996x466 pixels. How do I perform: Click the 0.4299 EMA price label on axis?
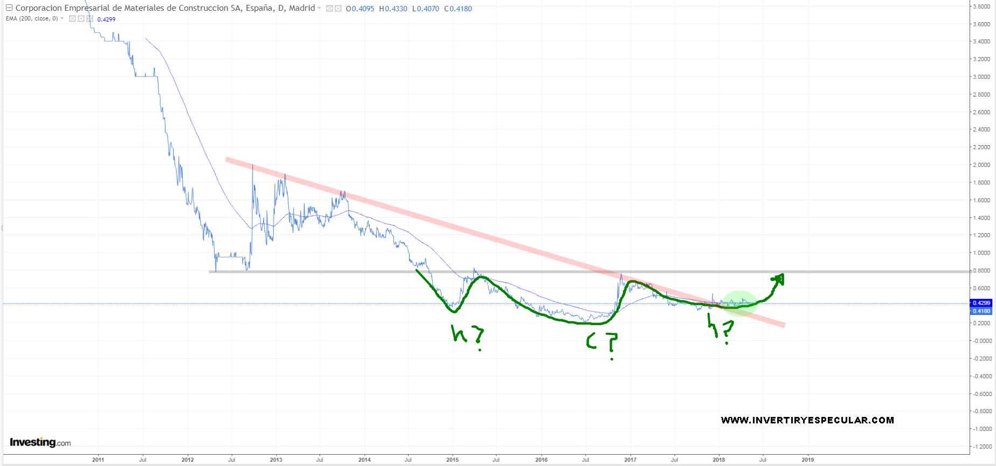tap(981, 303)
